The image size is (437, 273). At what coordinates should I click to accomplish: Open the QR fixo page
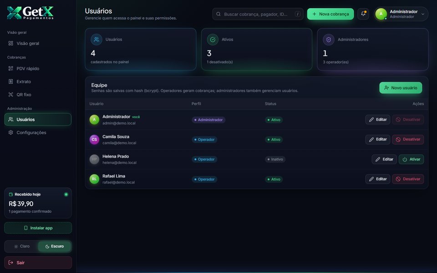tap(38, 95)
